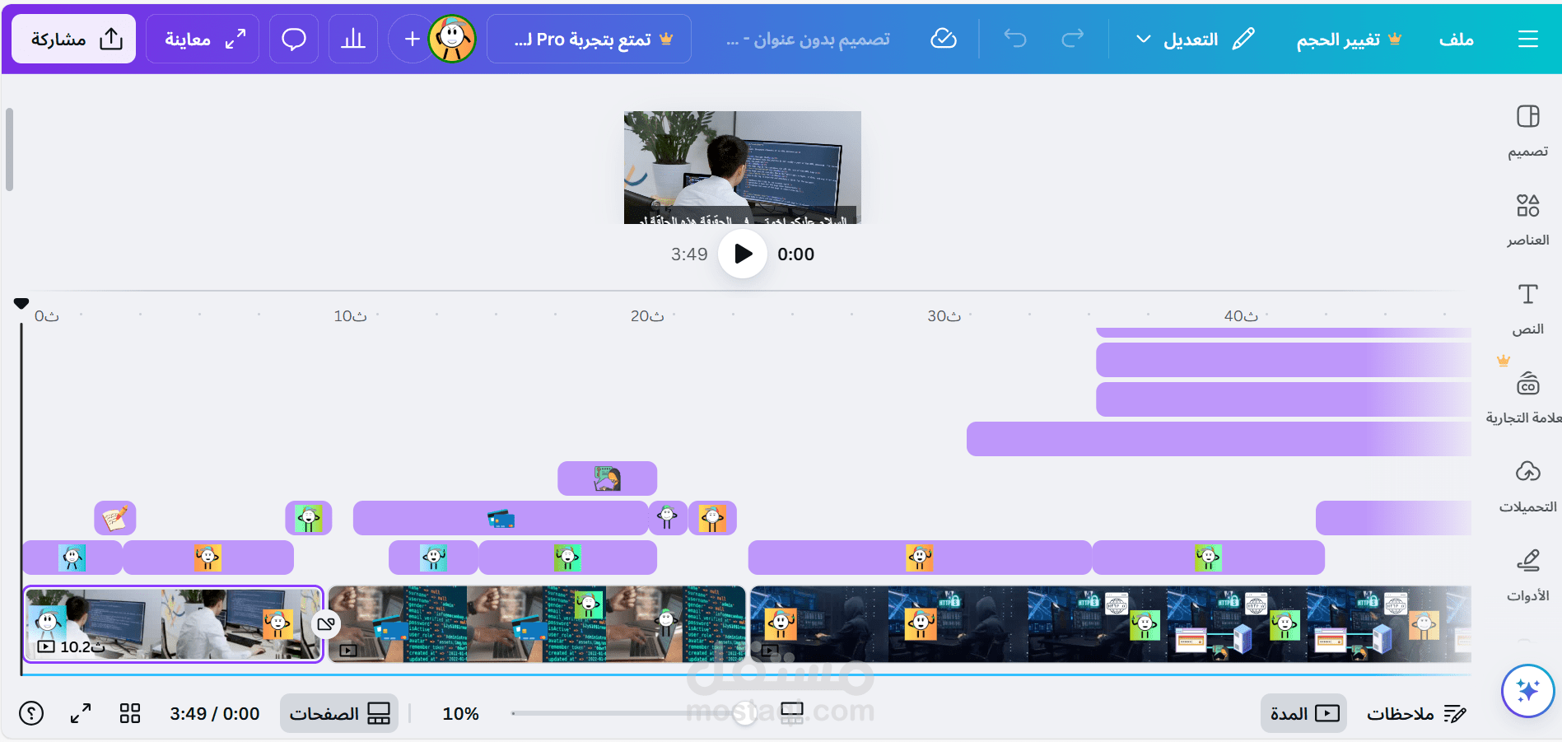Play the video with the play button
Image resolution: width=1562 pixels, height=742 pixels.
tap(743, 254)
